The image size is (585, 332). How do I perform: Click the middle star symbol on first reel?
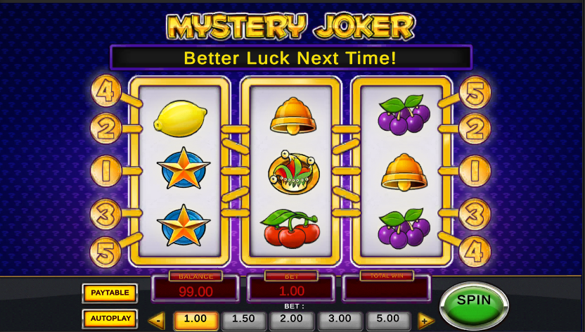tap(184, 168)
